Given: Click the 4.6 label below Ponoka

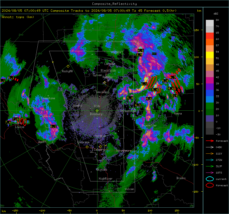Looking at the screenshot, I should click(141, 51).
